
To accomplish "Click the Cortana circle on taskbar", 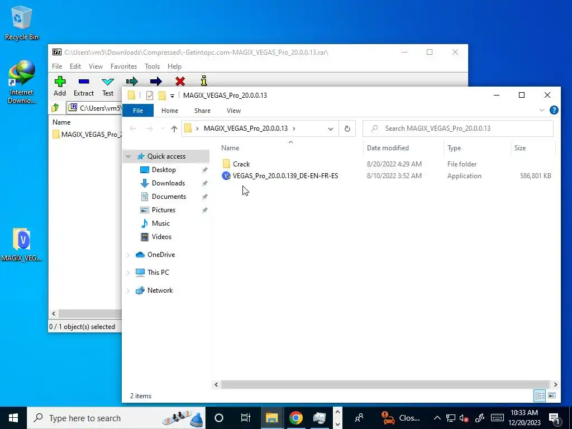I will [219, 418].
